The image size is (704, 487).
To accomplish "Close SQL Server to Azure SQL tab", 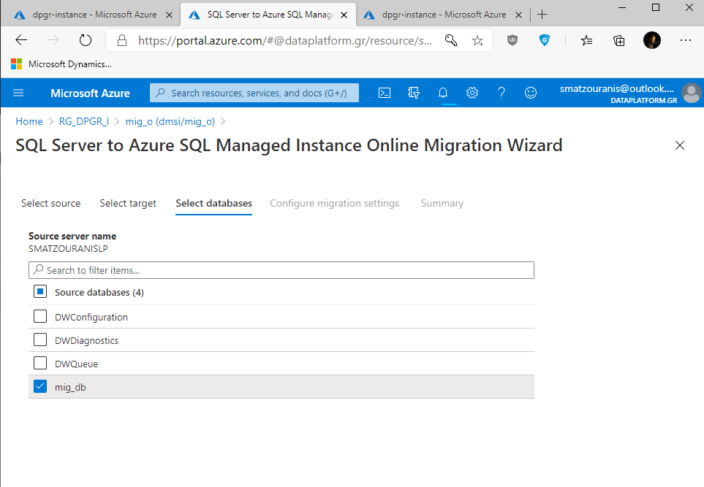I will [344, 15].
